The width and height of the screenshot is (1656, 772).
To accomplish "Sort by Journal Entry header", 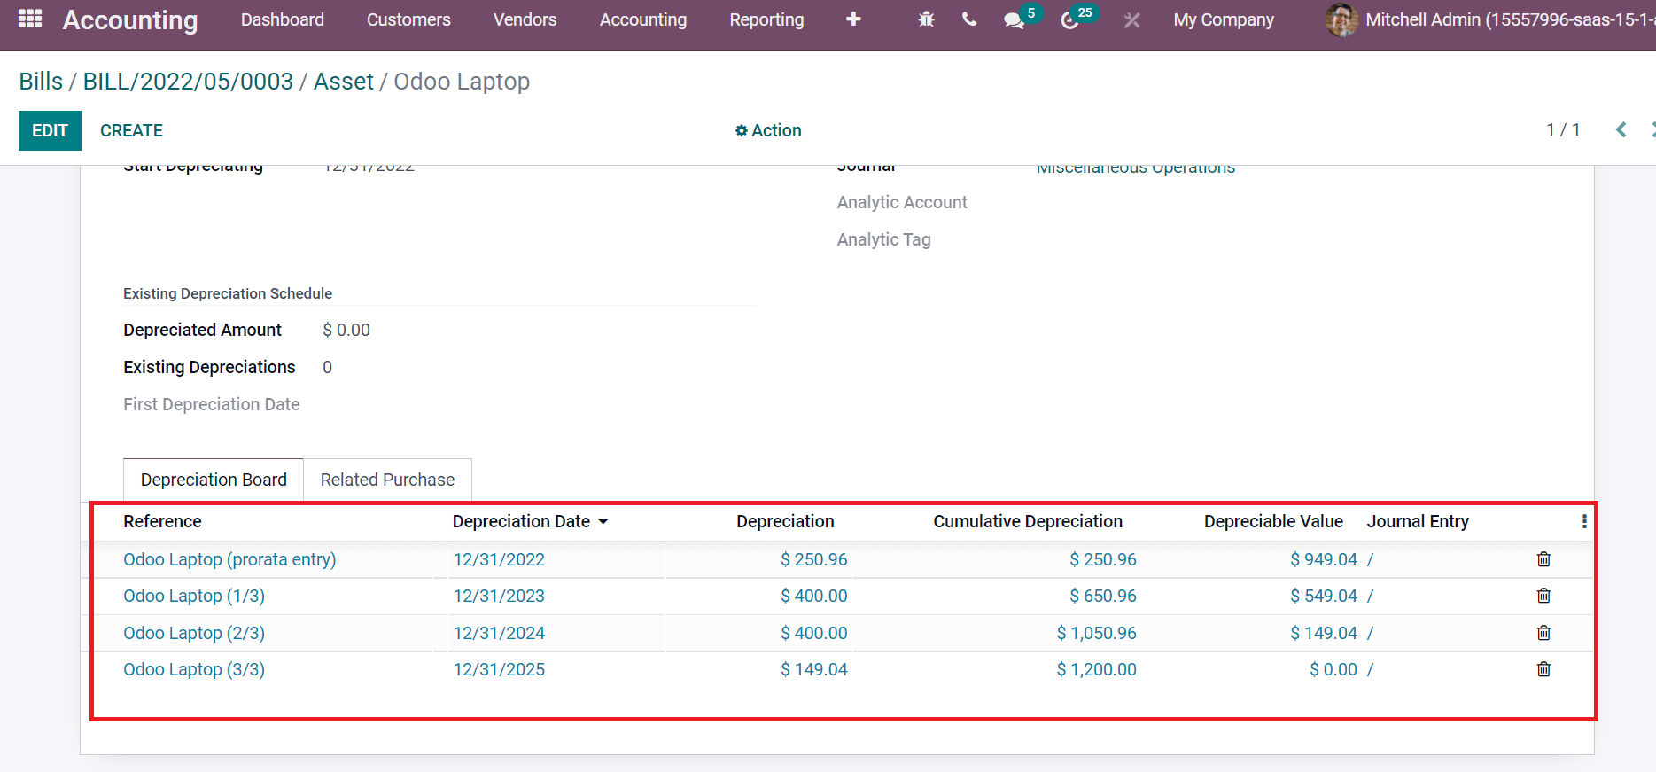I will [1418, 521].
